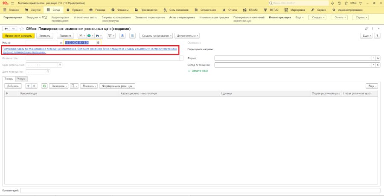Open the Администрирование gear section
Viewport: 384px width, 196px height.
pos(347,10)
